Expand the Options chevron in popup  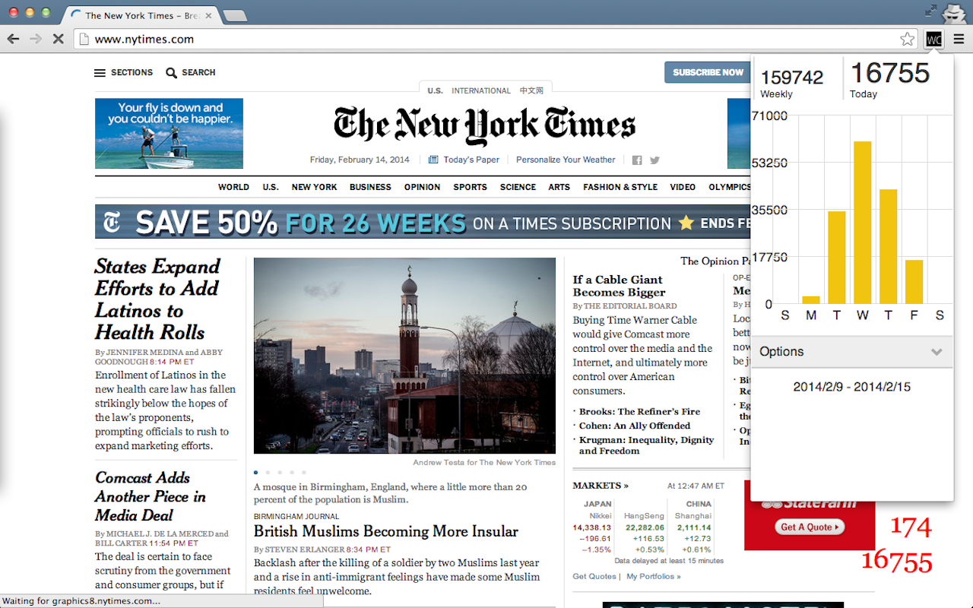(x=937, y=352)
